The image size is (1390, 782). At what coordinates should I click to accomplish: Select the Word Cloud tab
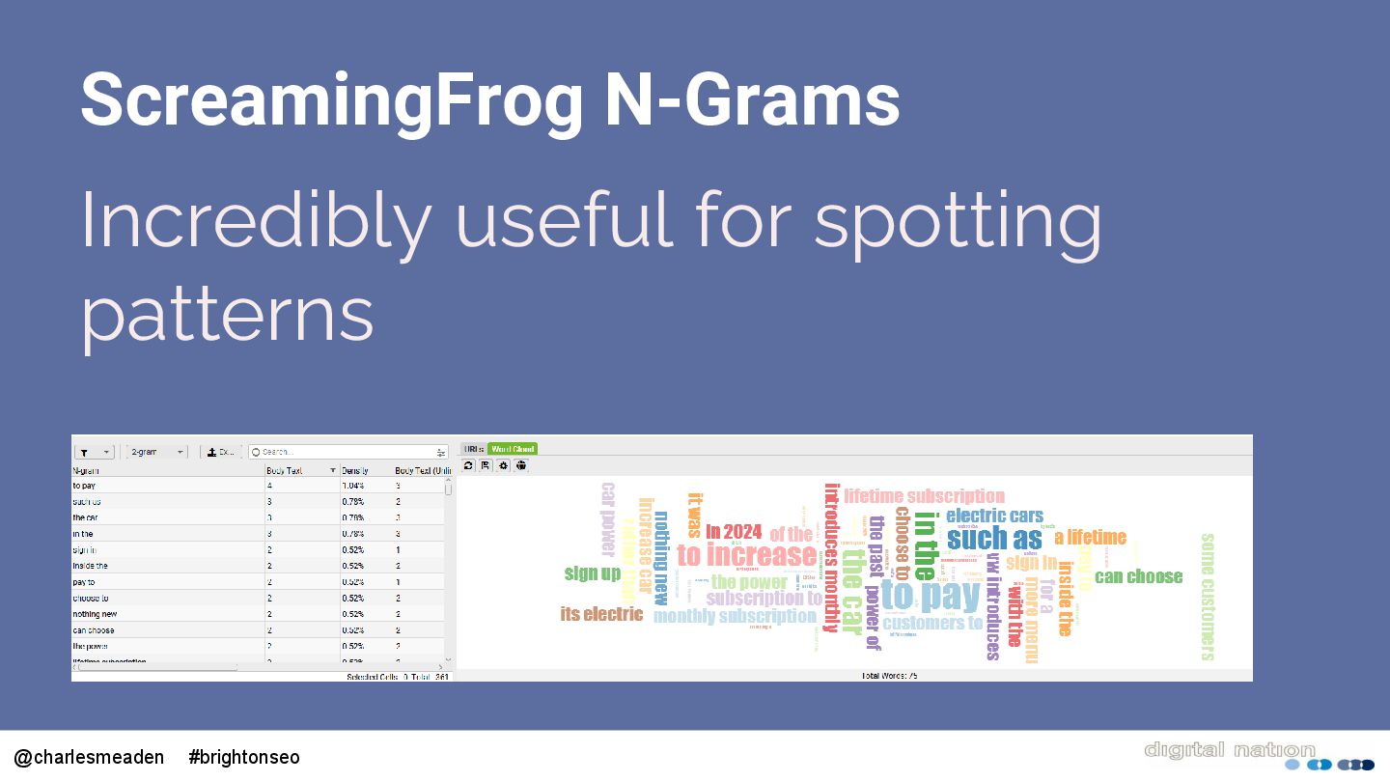point(512,449)
